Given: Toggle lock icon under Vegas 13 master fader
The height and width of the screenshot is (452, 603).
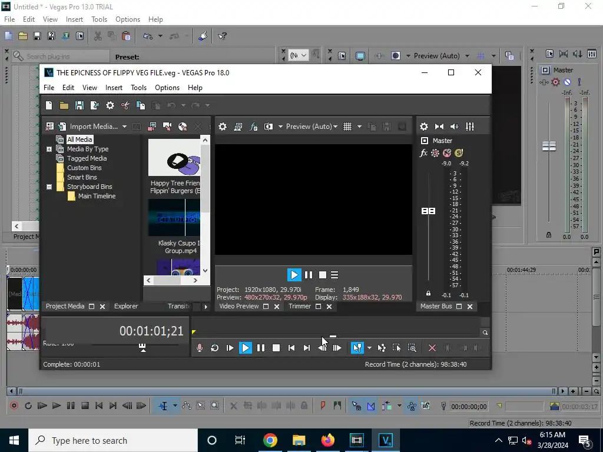Looking at the screenshot, I should point(549,235).
